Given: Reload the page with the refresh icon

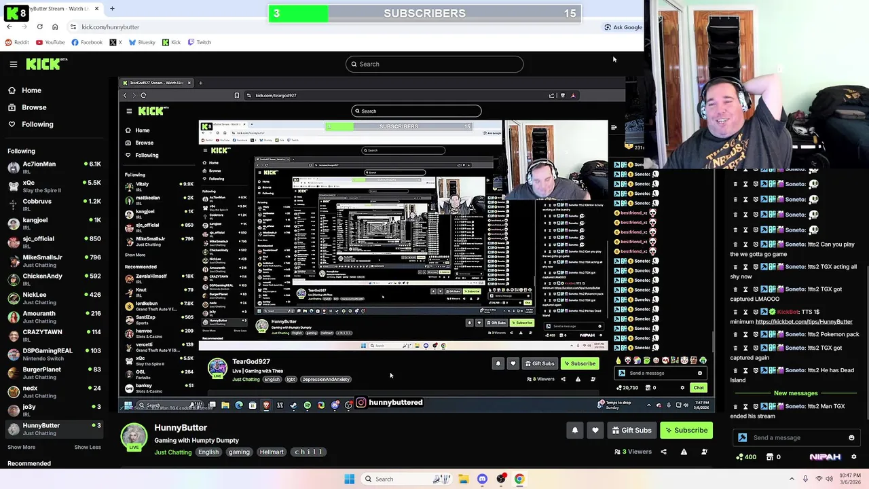Looking at the screenshot, I should (39, 27).
